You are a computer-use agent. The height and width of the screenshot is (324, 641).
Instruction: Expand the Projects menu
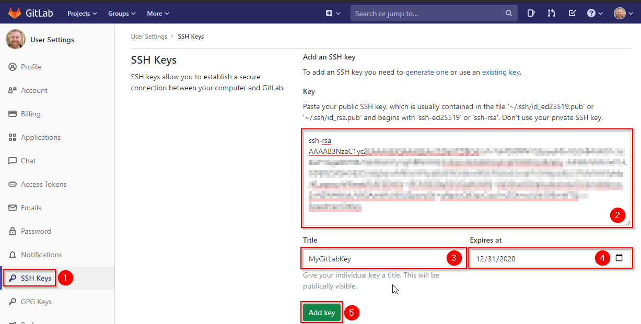tap(82, 14)
